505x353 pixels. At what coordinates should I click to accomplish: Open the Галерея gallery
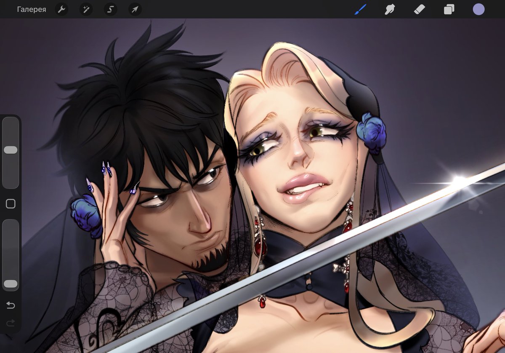coord(32,9)
